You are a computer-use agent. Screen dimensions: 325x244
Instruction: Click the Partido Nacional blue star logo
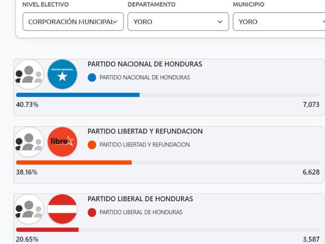(x=62, y=75)
